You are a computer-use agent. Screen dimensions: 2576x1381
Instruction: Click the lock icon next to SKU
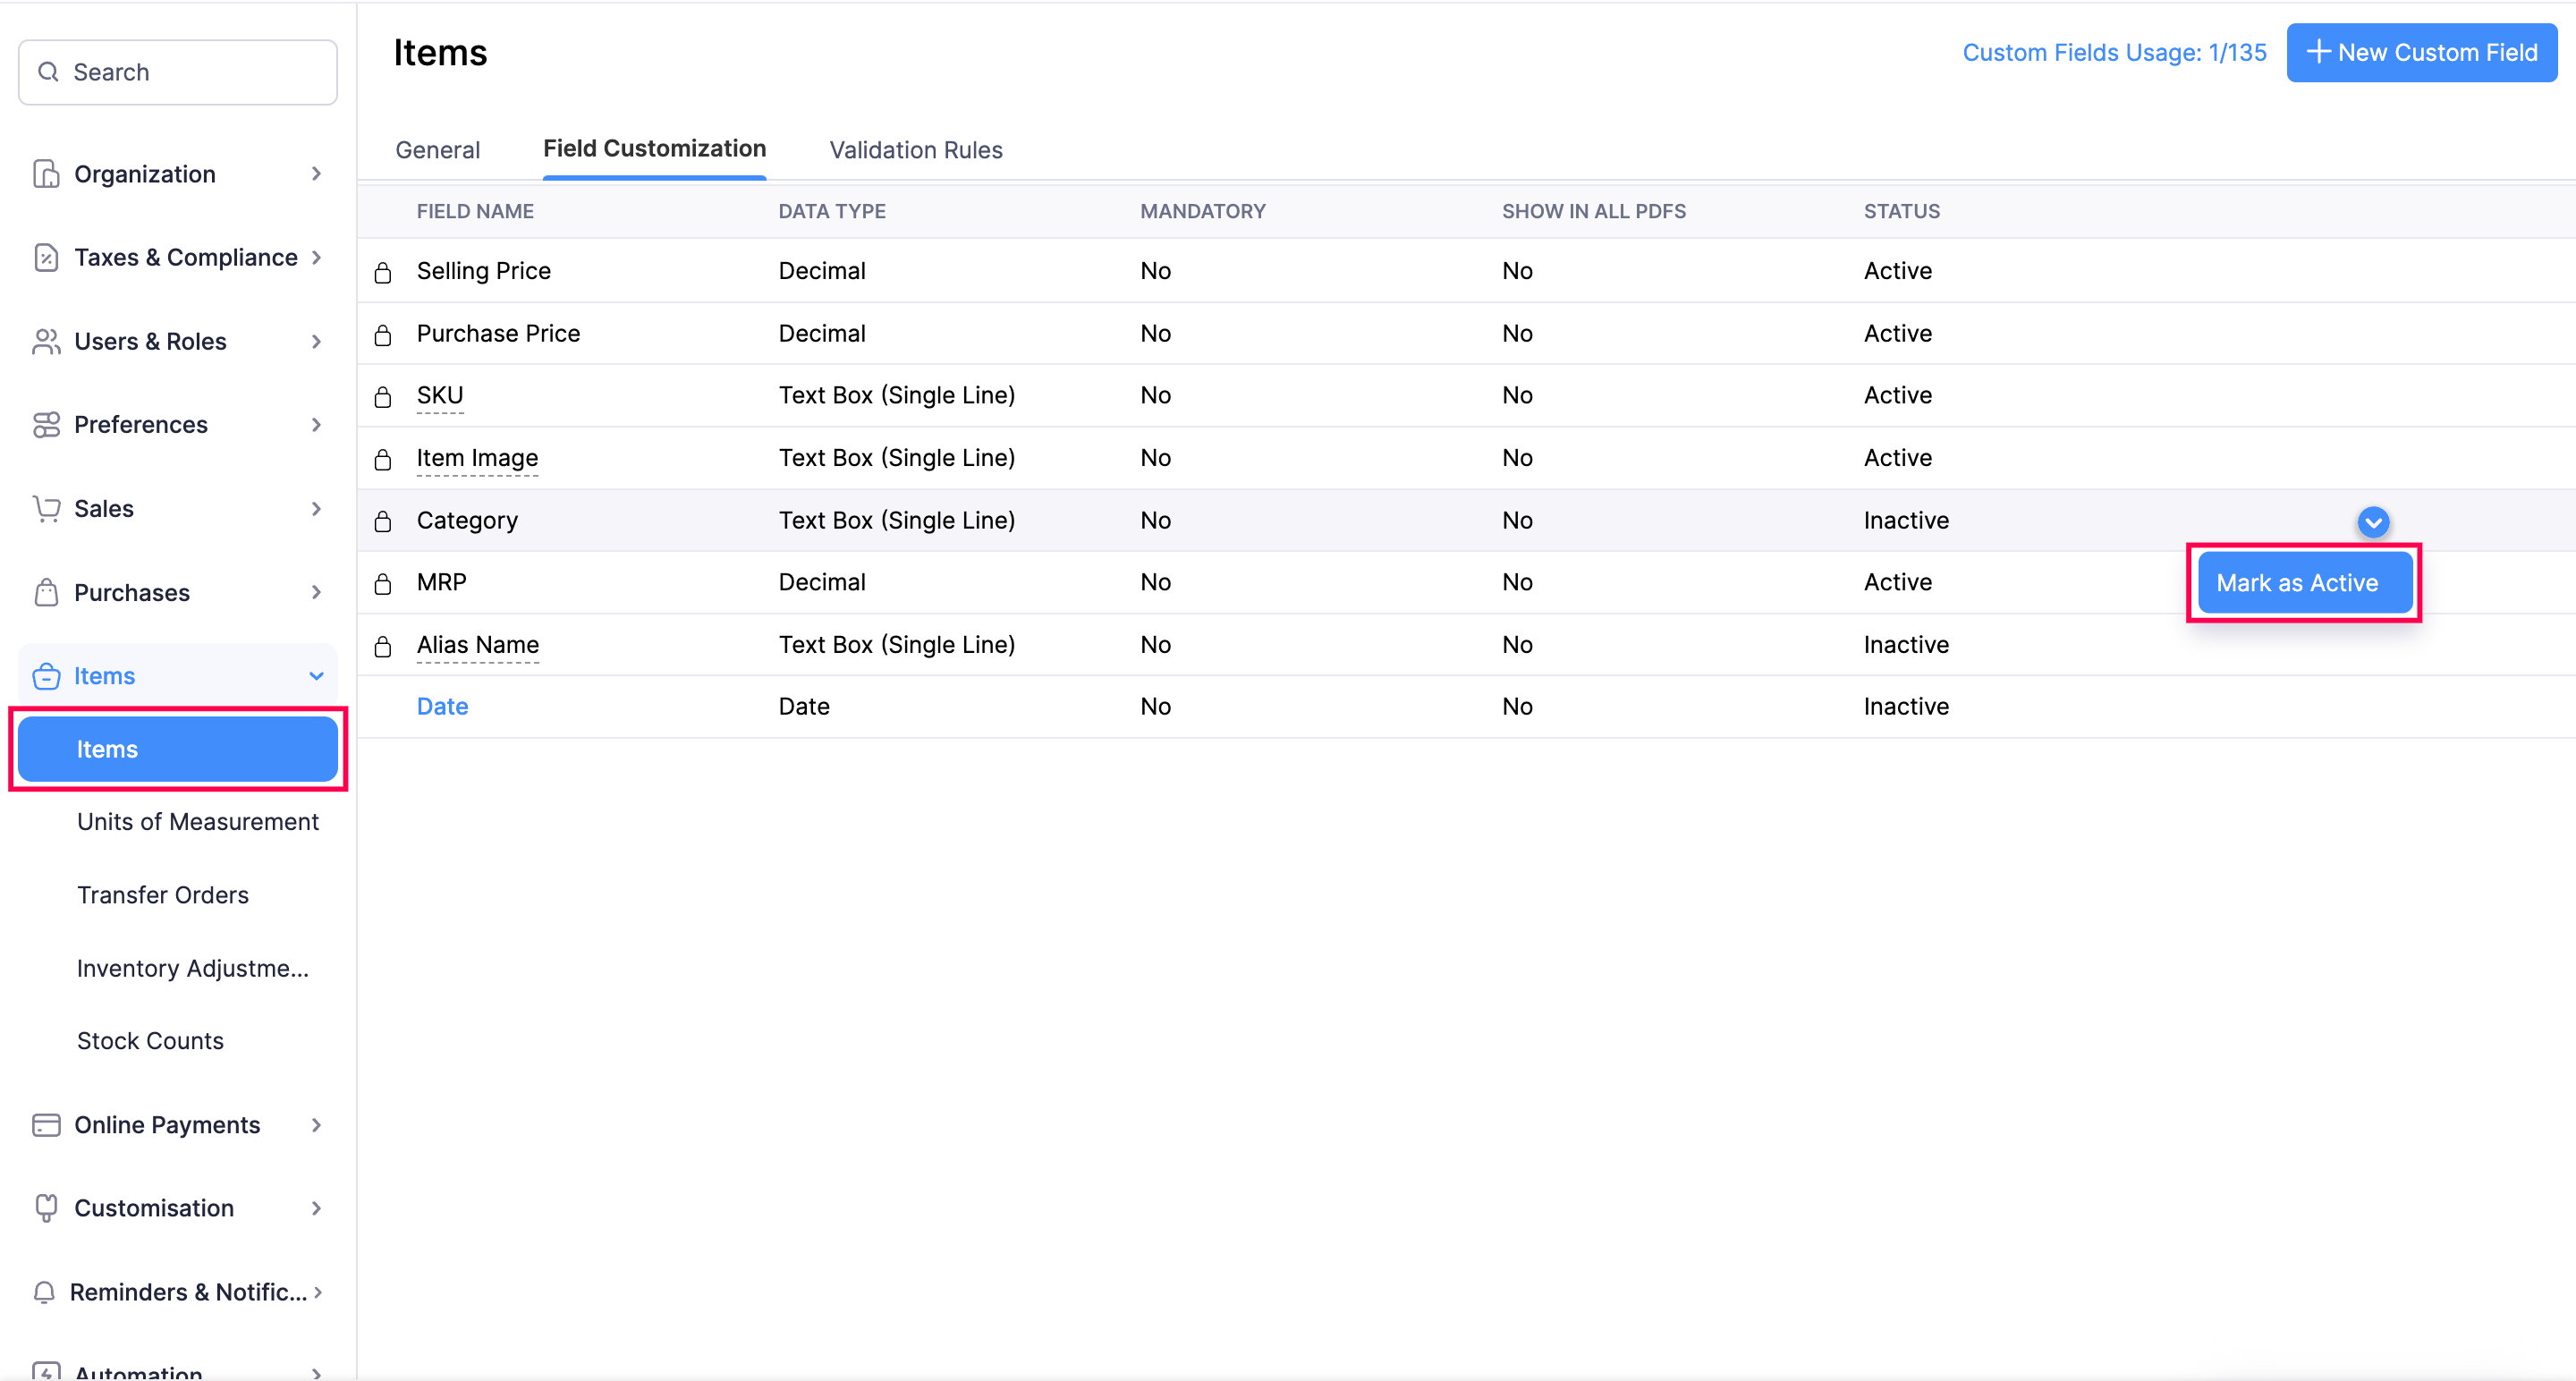[x=383, y=395]
